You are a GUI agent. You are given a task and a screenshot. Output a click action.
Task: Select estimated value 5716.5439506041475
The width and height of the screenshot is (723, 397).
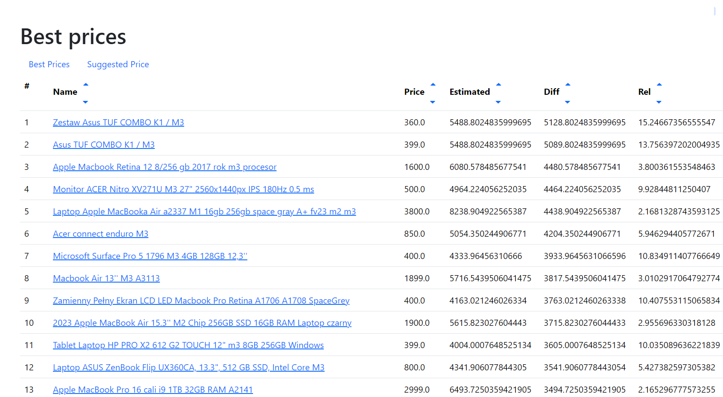(490, 278)
